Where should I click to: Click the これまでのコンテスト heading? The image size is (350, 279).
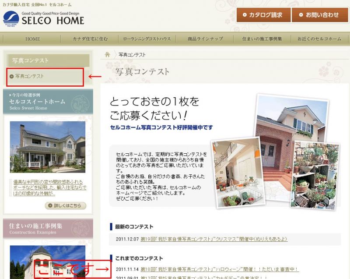(x=139, y=258)
